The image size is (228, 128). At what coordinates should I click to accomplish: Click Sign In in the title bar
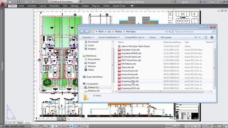coord(185,2)
